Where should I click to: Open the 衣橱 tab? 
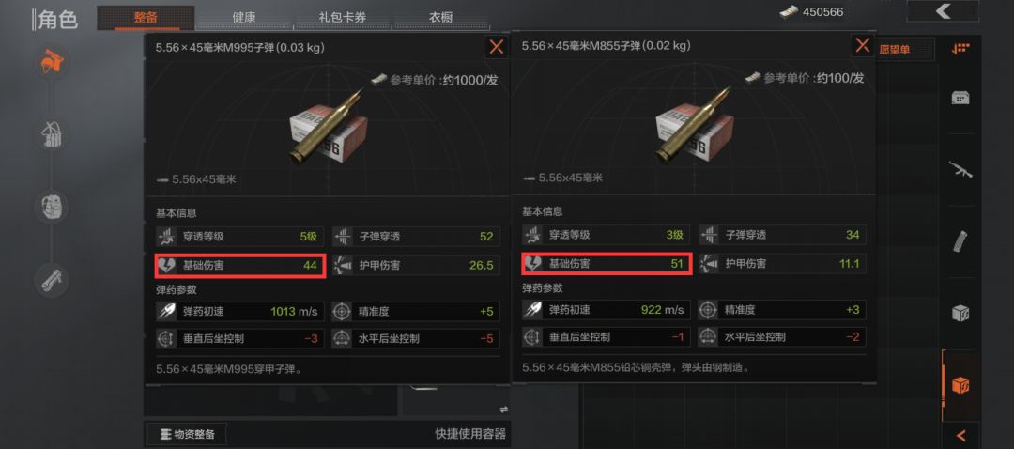tap(440, 18)
